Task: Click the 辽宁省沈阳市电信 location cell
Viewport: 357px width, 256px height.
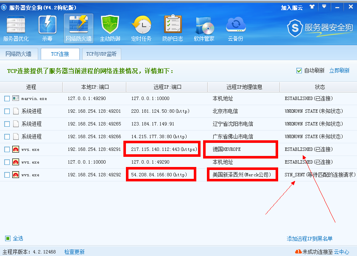Action: tap(233, 124)
